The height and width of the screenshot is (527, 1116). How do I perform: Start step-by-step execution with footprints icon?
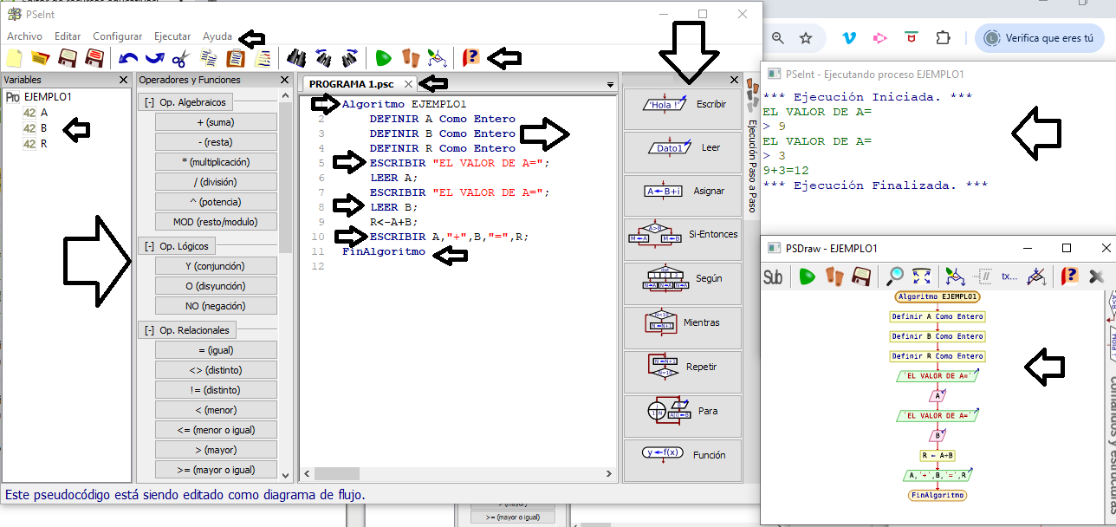pos(410,59)
